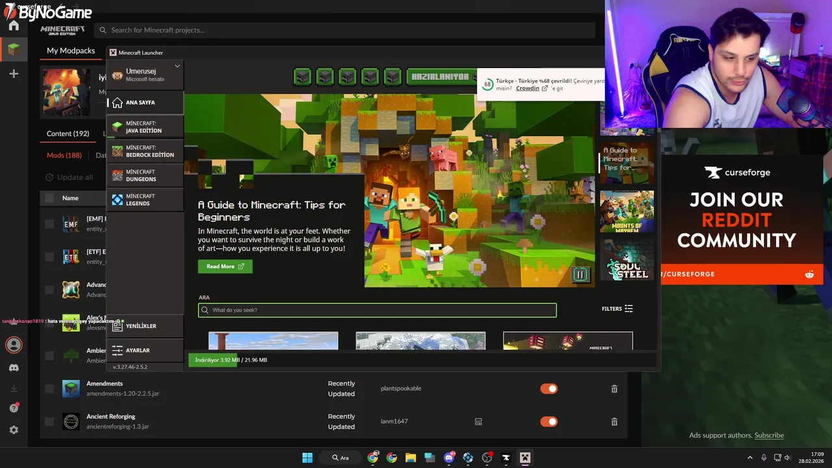The width and height of the screenshot is (832, 468).
Task: Click the Reddit icon on the CurseForge ad
Action: pyautogui.click(x=809, y=274)
